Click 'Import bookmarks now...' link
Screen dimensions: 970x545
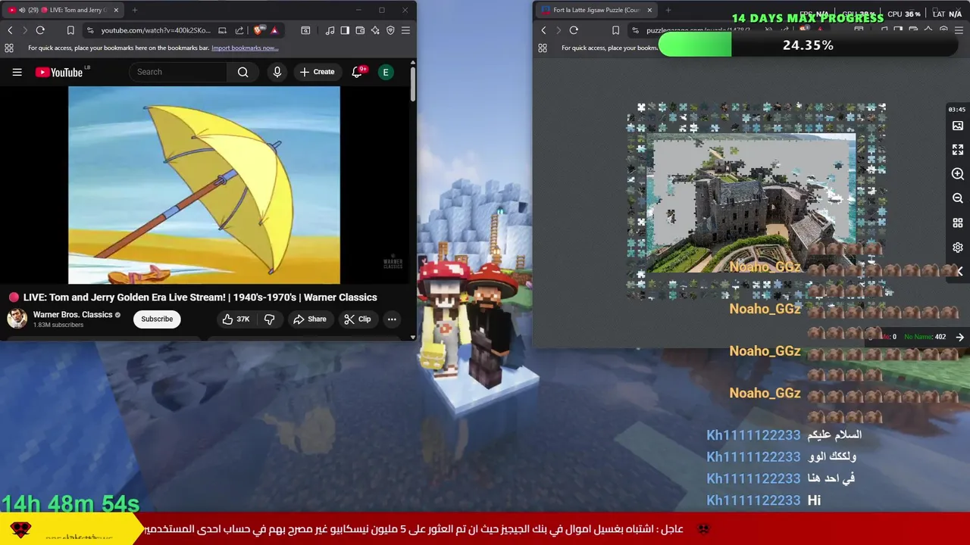(x=245, y=48)
